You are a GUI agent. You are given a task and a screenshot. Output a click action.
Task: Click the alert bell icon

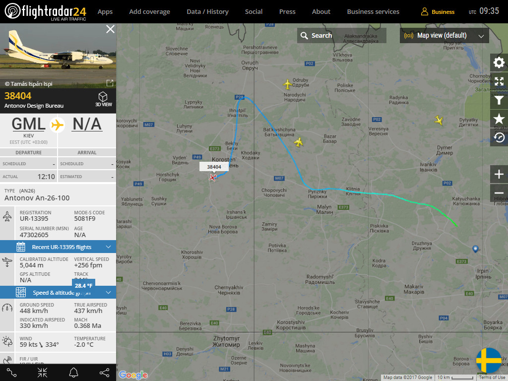tap(73, 373)
